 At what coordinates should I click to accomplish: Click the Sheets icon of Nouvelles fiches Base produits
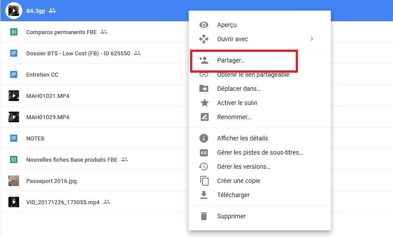(14, 159)
